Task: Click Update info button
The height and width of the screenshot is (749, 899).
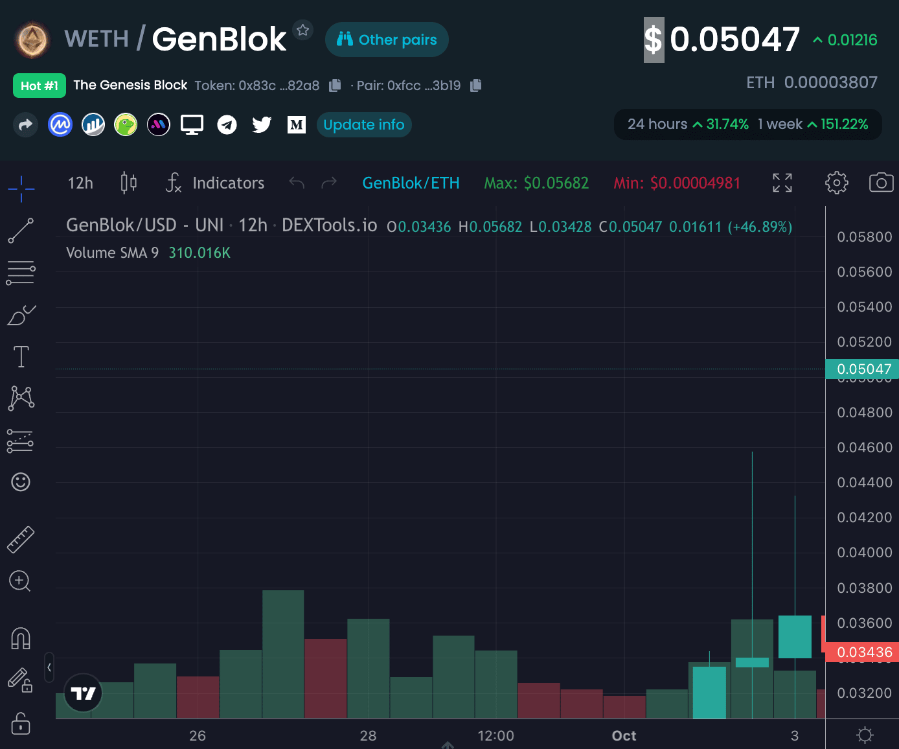Action: 364,124
